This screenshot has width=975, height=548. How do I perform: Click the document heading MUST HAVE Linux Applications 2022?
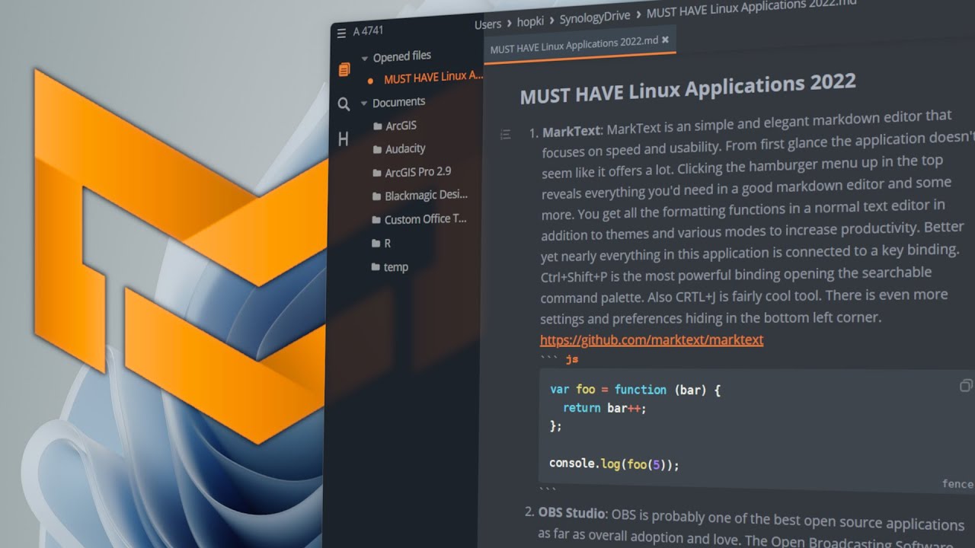[688, 89]
